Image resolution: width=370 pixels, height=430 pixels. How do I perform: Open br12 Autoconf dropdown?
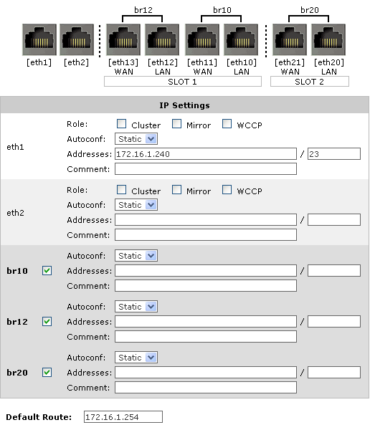136,306
